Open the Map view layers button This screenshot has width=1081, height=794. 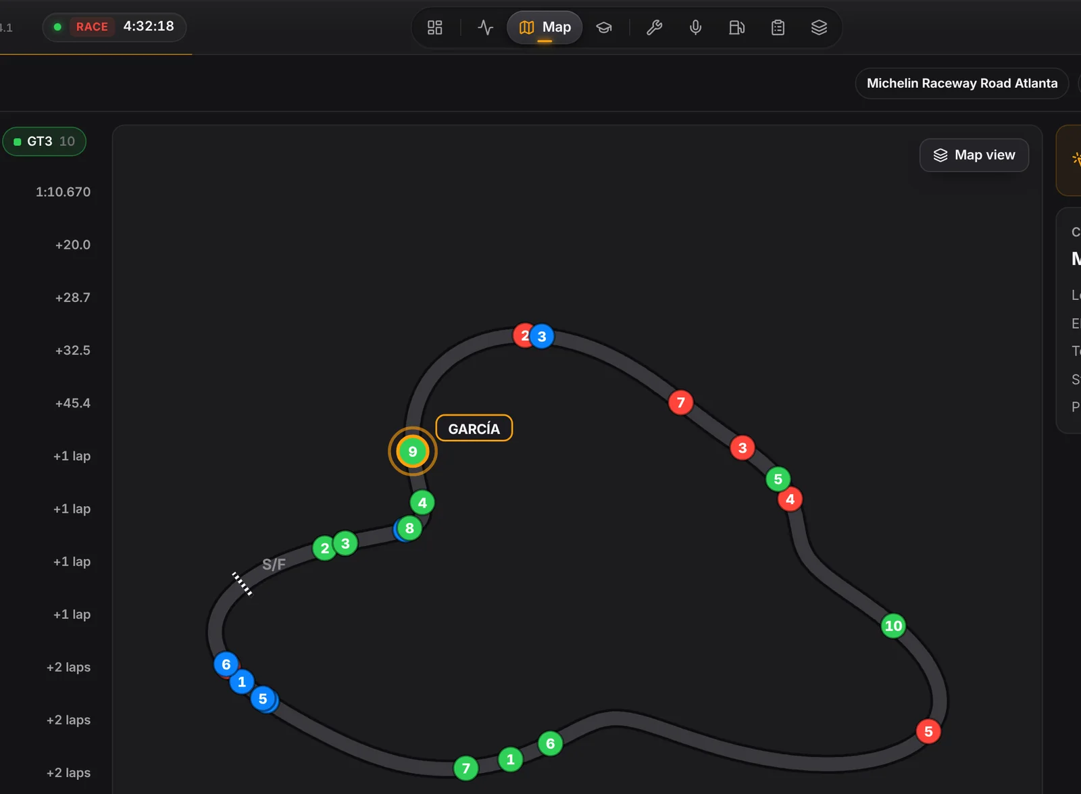974,155
